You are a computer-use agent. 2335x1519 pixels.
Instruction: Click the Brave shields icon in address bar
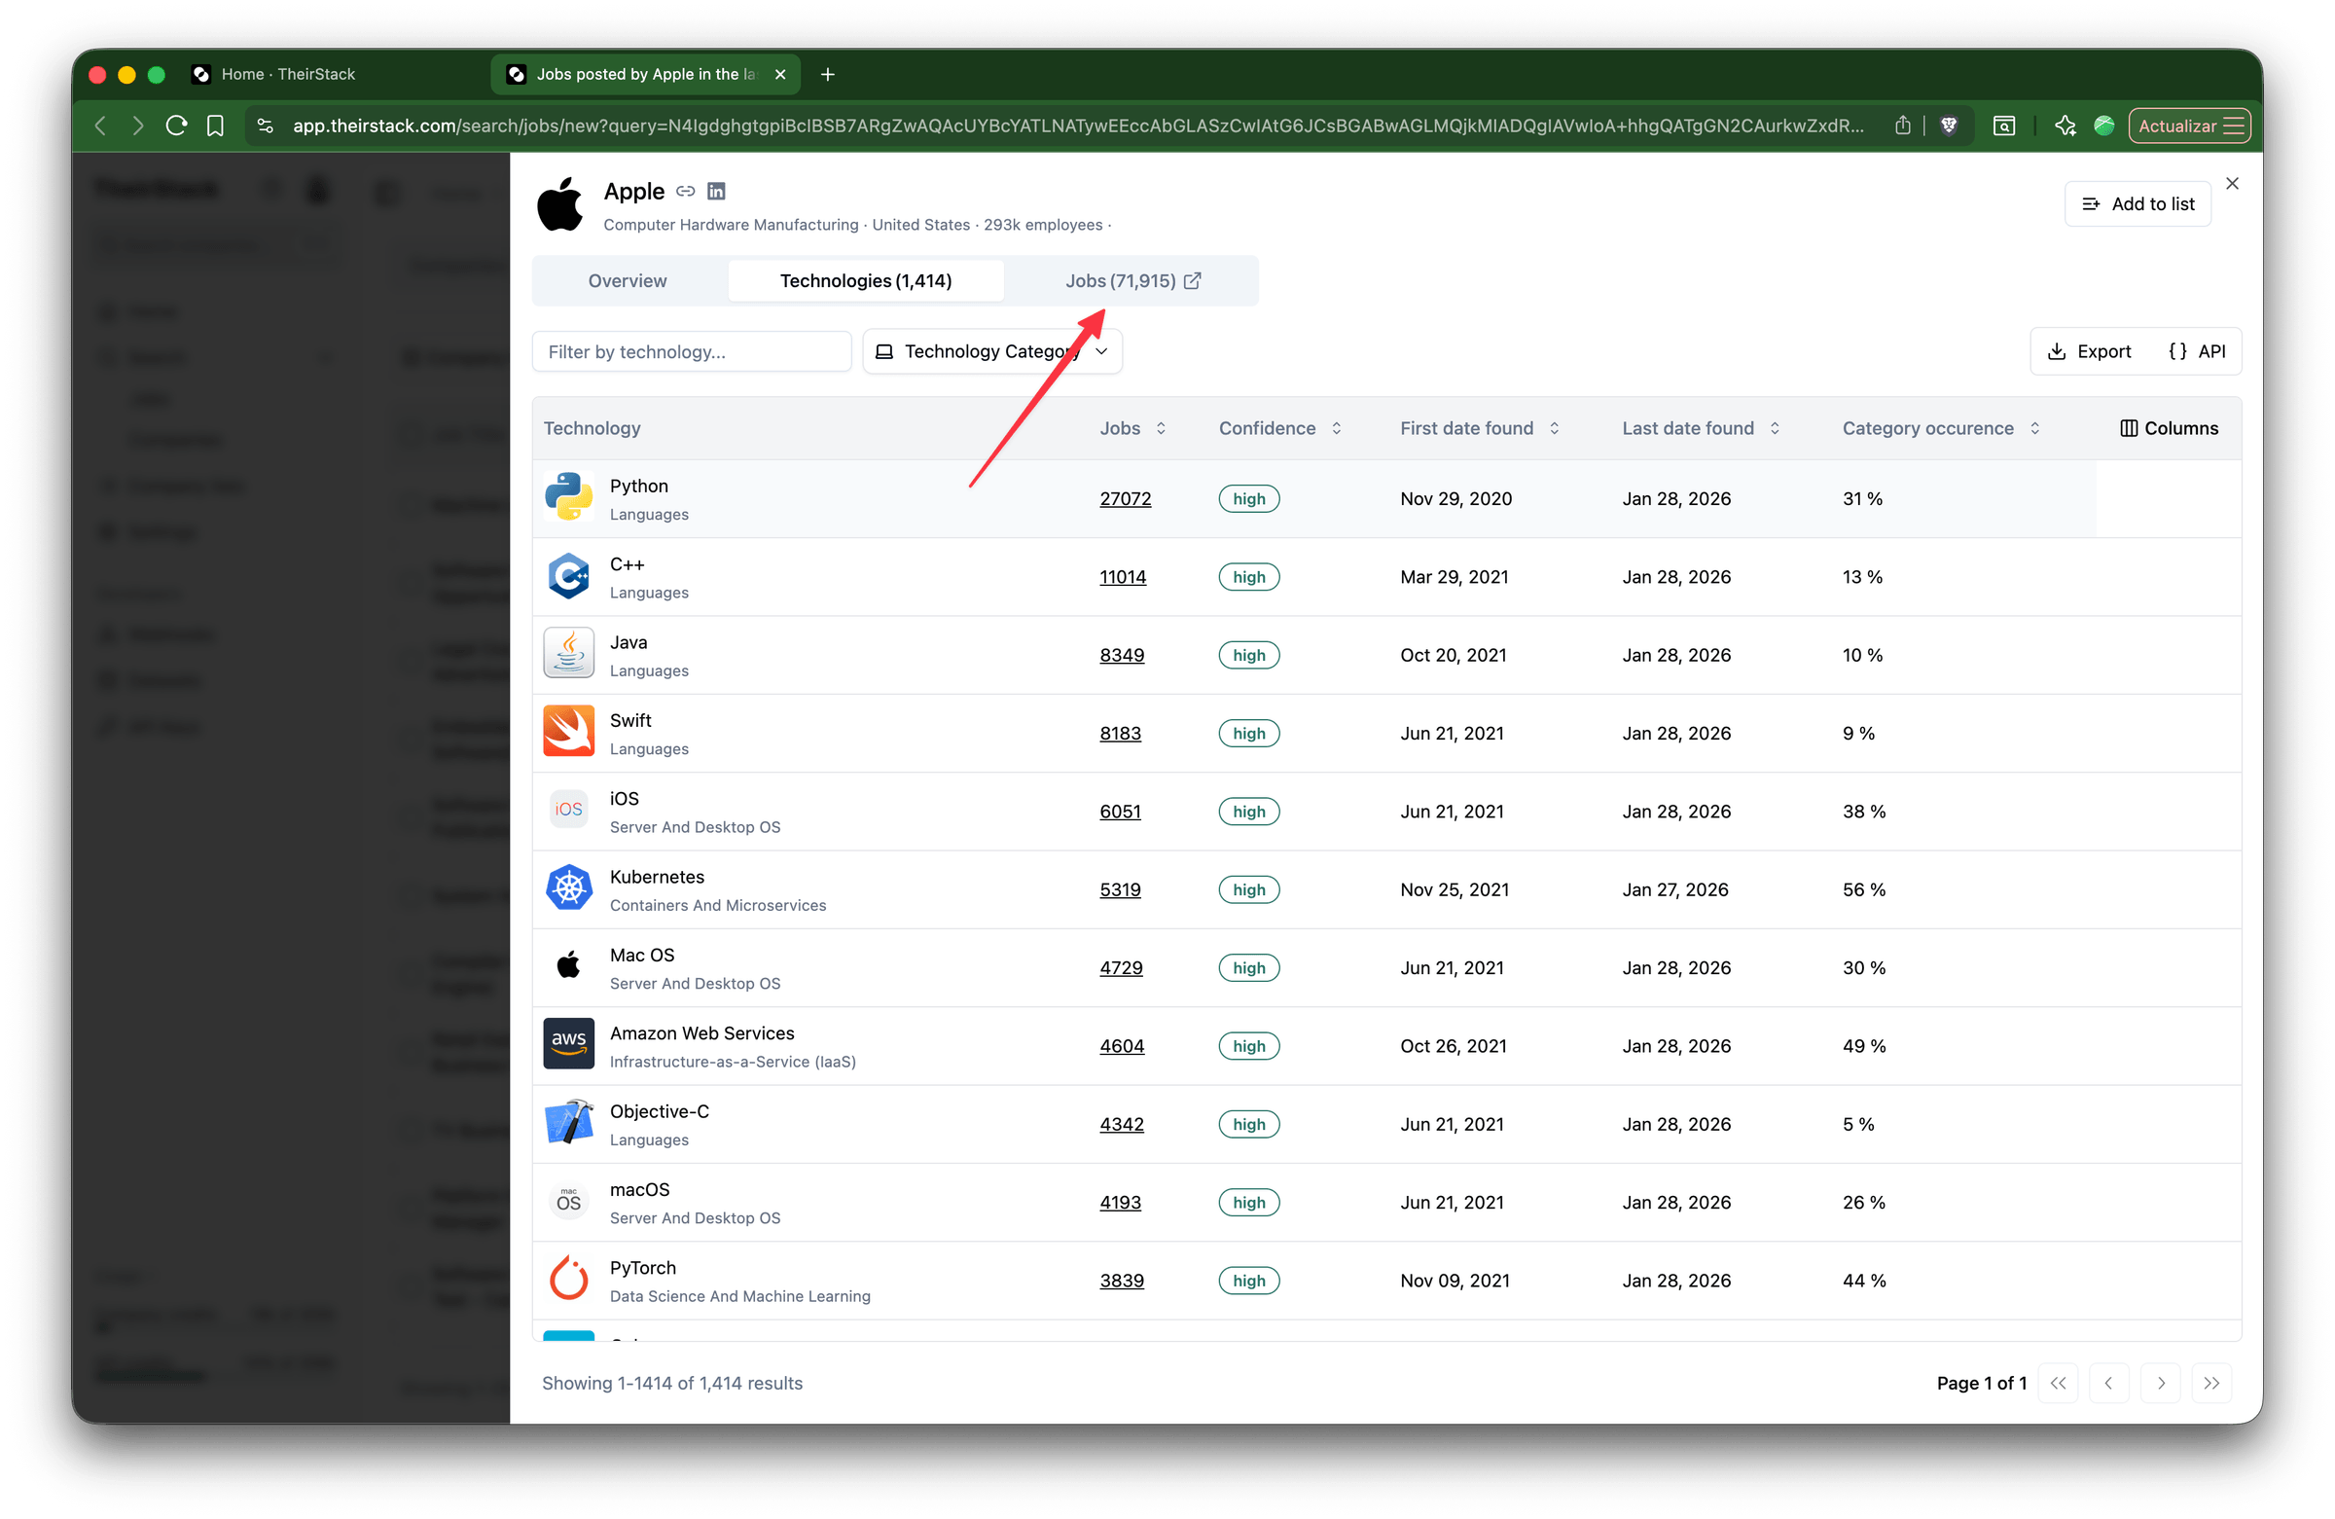click(x=1950, y=126)
